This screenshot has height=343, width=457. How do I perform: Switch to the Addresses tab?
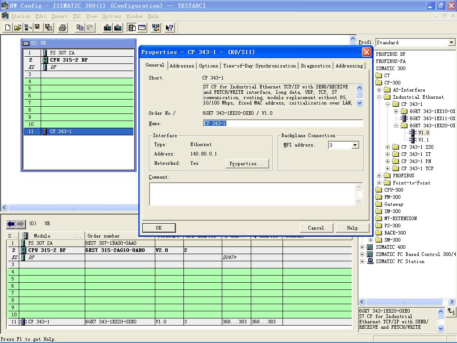pyautogui.click(x=182, y=66)
